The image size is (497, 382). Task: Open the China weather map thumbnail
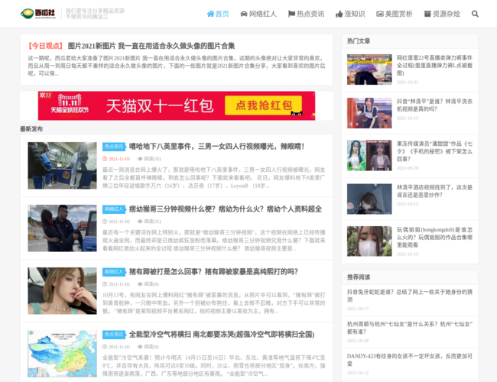62,354
